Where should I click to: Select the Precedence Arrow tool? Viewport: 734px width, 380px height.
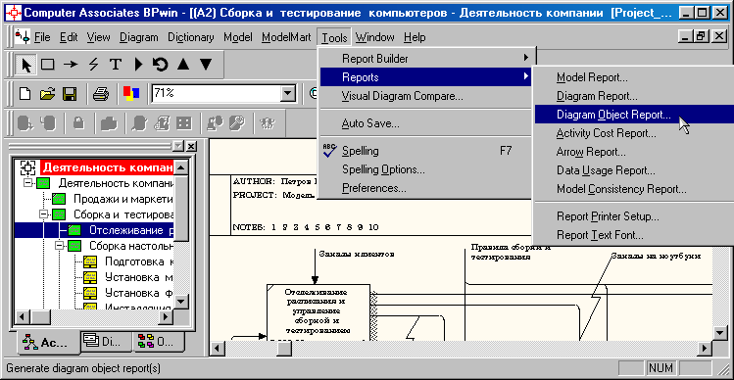click(71, 65)
